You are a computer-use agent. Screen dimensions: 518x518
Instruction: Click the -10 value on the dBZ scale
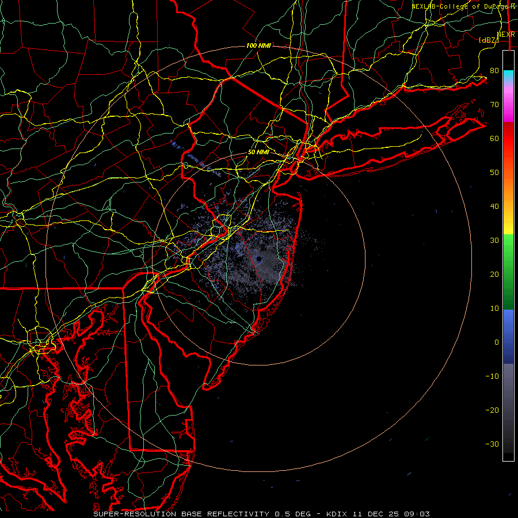tap(492, 376)
